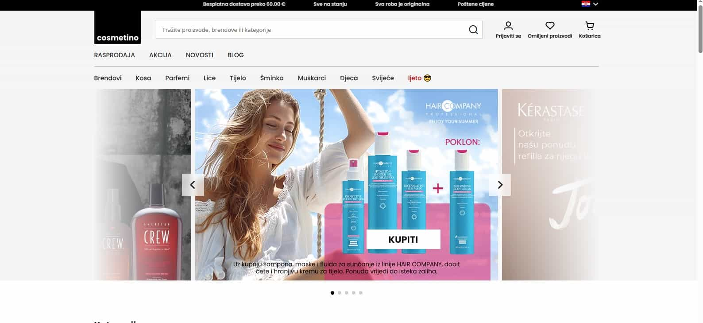This screenshot has width=703, height=323.
Task: Open the AKCIJA menu item
Action: [160, 55]
